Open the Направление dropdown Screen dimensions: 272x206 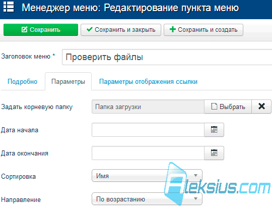147,199
